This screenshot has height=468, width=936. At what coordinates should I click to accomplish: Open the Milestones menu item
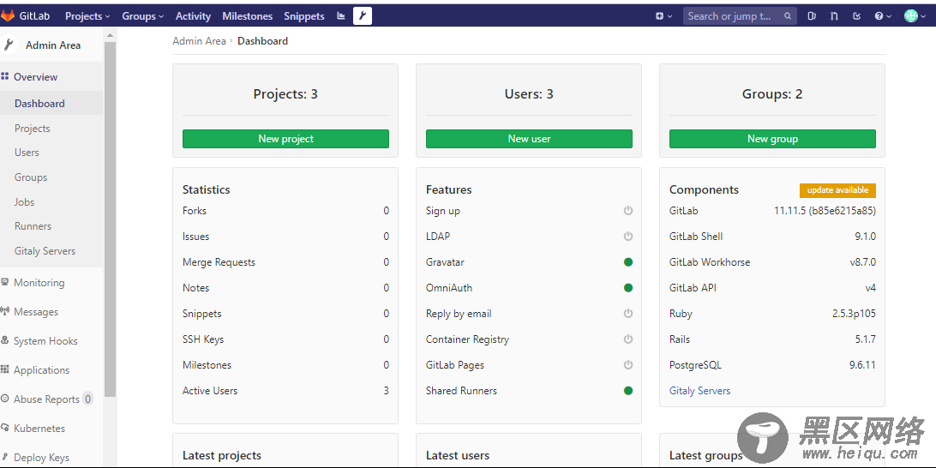click(247, 16)
